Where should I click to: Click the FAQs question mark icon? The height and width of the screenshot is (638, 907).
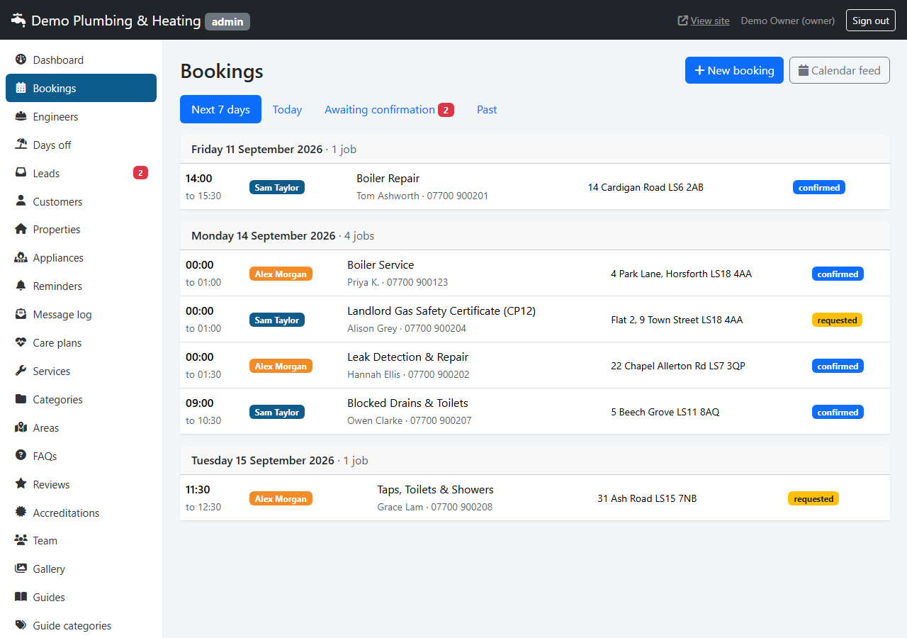pos(21,456)
